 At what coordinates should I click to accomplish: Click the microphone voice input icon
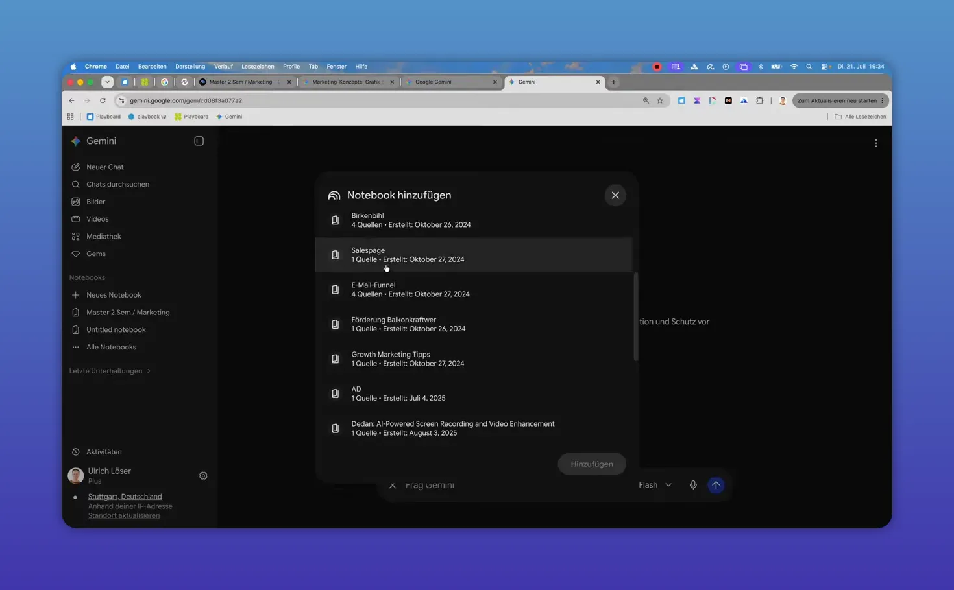693,485
